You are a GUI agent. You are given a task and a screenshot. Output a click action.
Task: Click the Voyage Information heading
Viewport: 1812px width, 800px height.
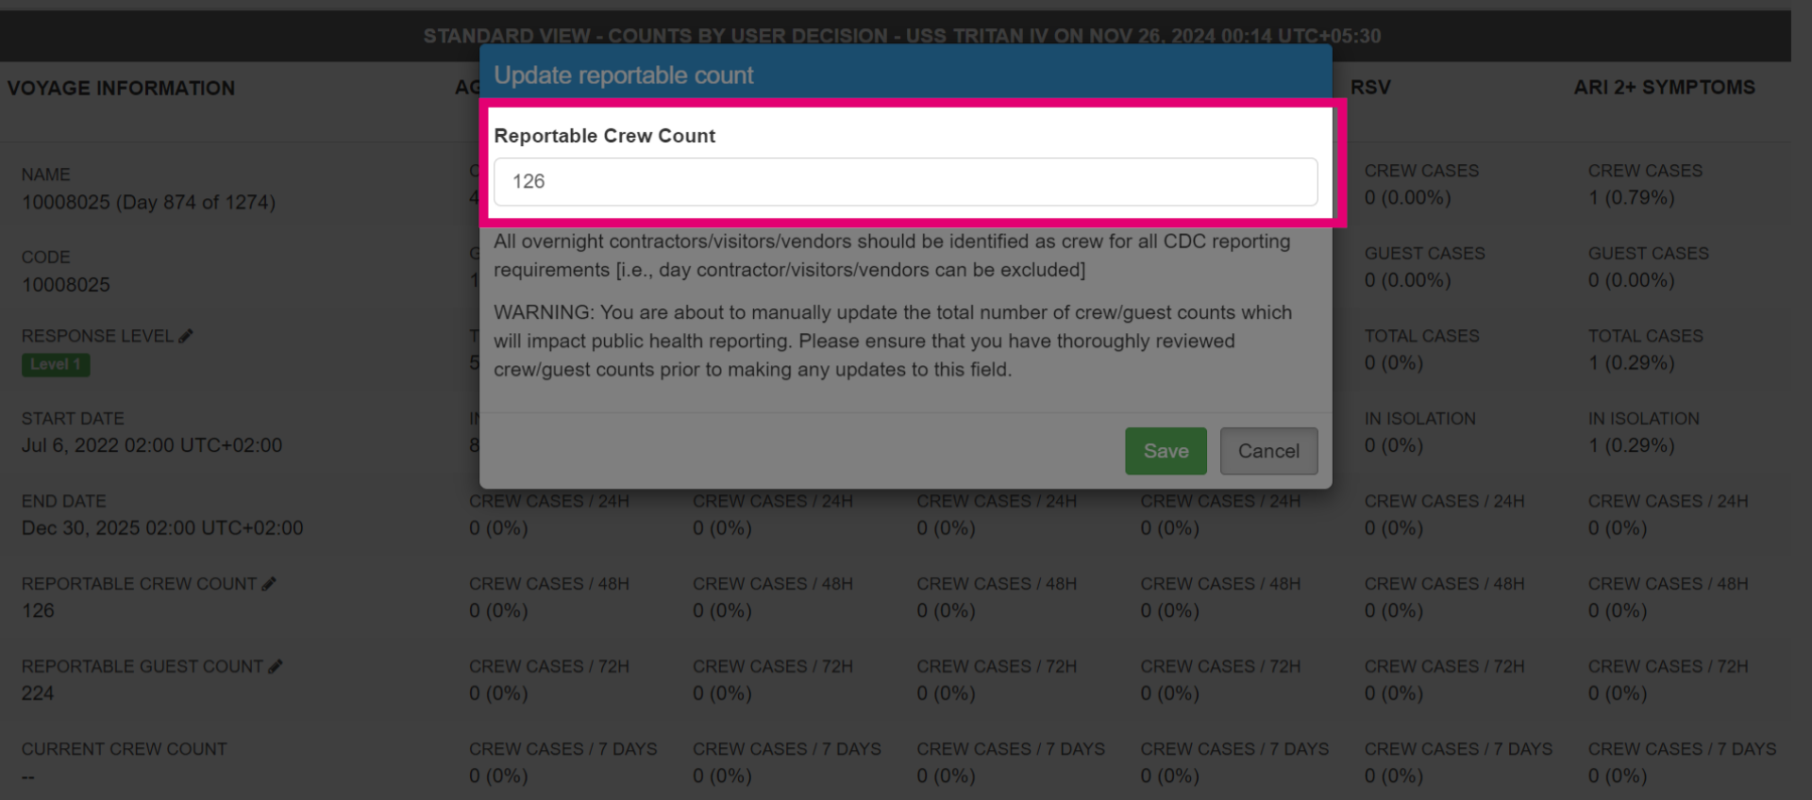[121, 88]
